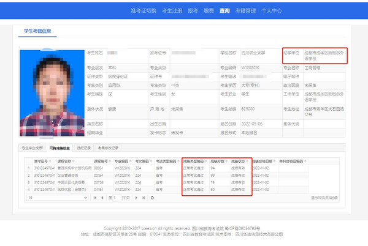Click 居民身份证 ID type value
Screen dimensions: 368x246
click(118, 76)
